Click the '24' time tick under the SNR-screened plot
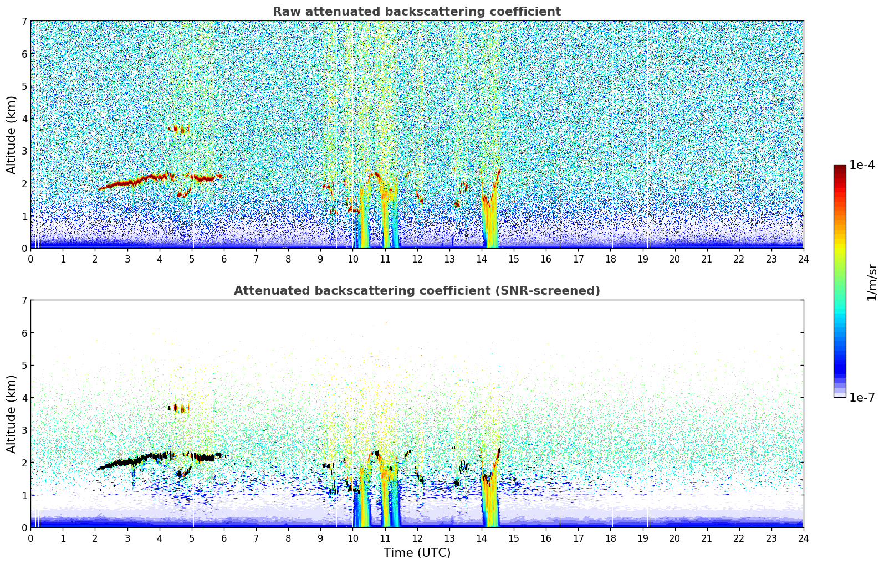Image resolution: width=884 pixels, height=565 pixels. pyautogui.click(x=803, y=538)
